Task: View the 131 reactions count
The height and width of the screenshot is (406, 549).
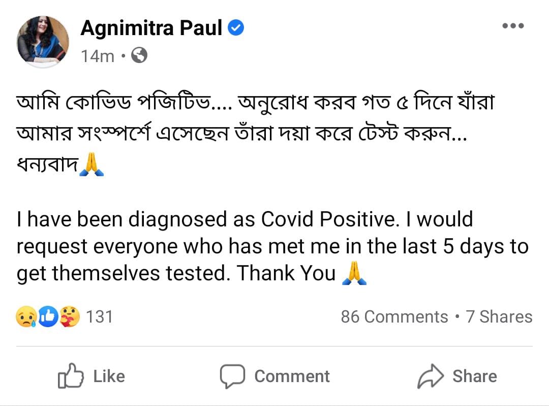Action: [100, 316]
